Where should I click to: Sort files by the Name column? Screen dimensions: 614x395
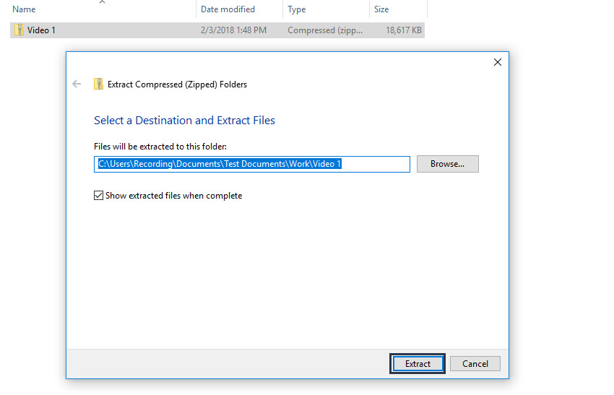[x=24, y=9]
